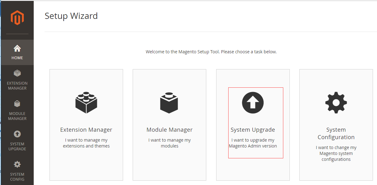This screenshot has width=377, height=185.
Task: Click the large Module Manager block icon
Action: pyautogui.click(x=169, y=102)
